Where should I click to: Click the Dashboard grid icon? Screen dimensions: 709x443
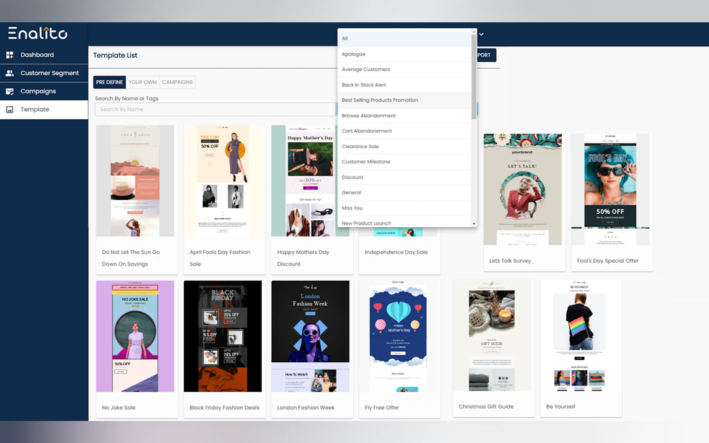coord(10,55)
